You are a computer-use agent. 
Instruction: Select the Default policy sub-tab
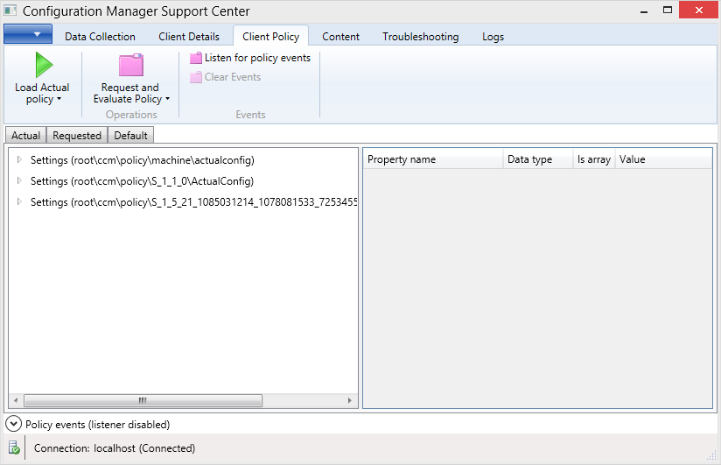tap(130, 136)
